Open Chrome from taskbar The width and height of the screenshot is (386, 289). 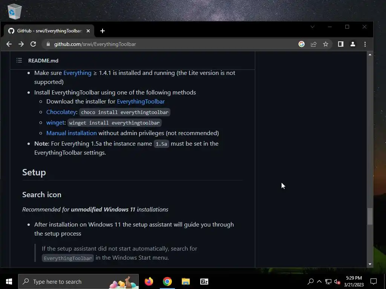click(167, 281)
